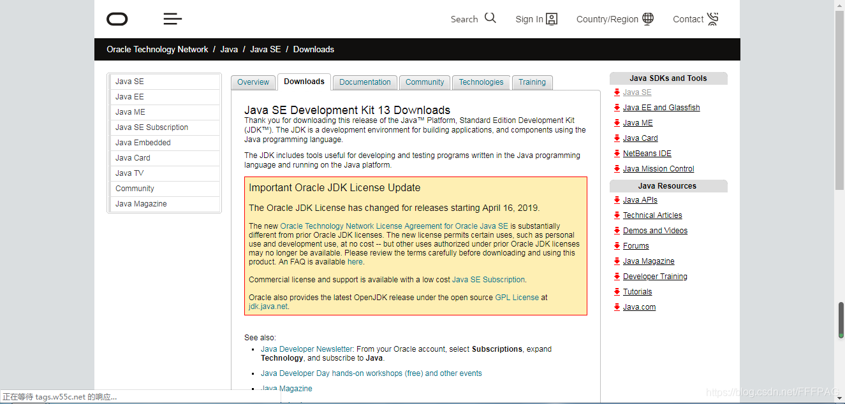Viewport: 845px width, 404px height.
Task: Open NetBeans IDE link
Action: pyautogui.click(x=647, y=154)
